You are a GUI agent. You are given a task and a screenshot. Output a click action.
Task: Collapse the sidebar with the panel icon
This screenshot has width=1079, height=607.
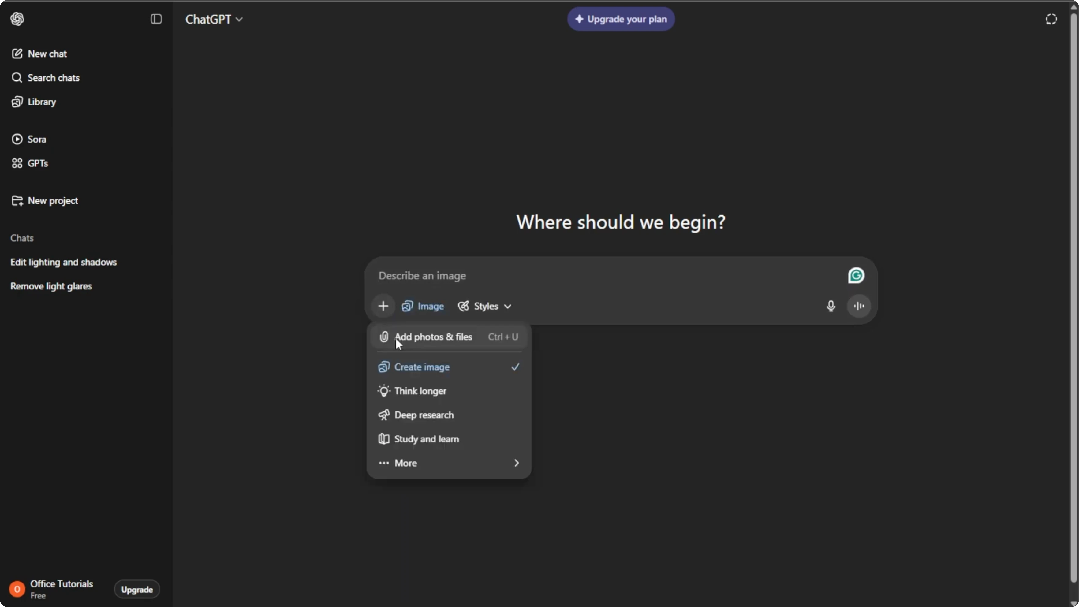[x=156, y=19]
